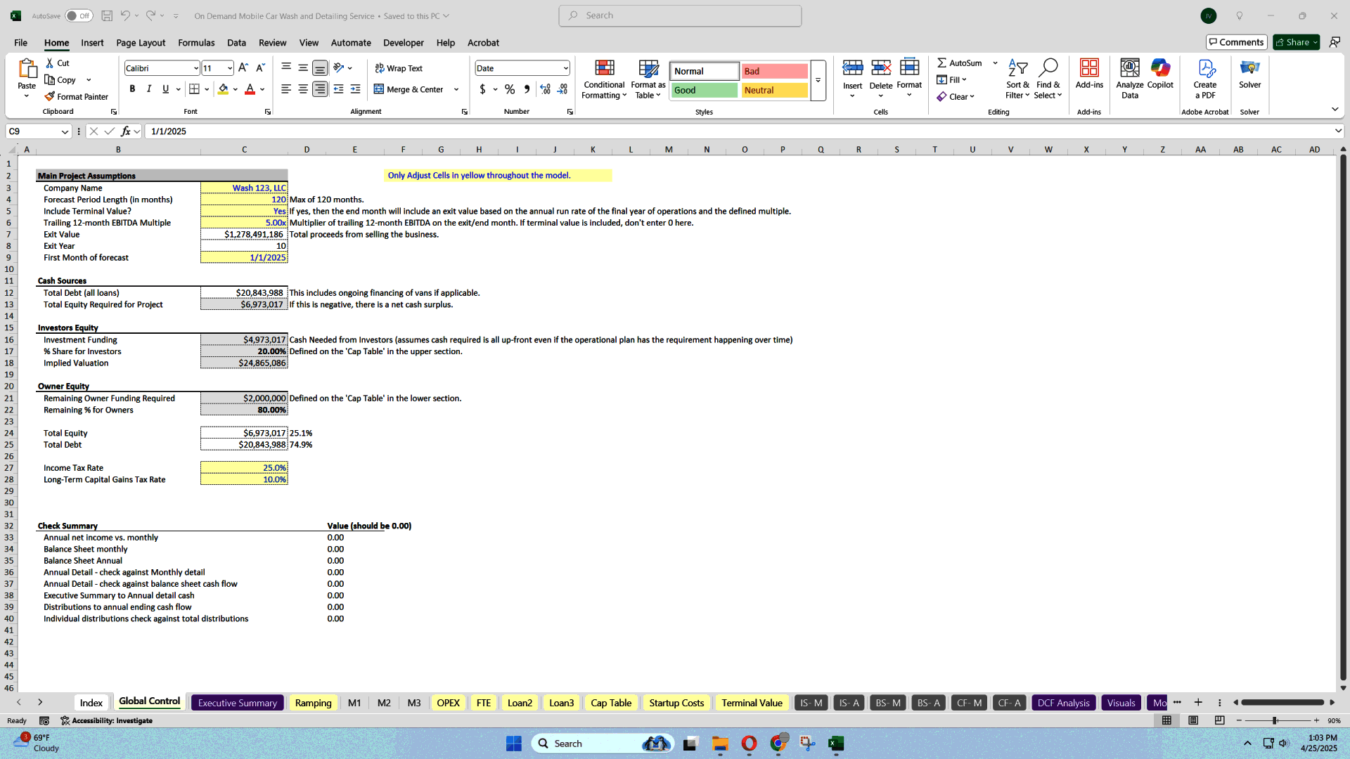Toggle the AutoSave switch
1350x759 pixels.
pos(79,15)
